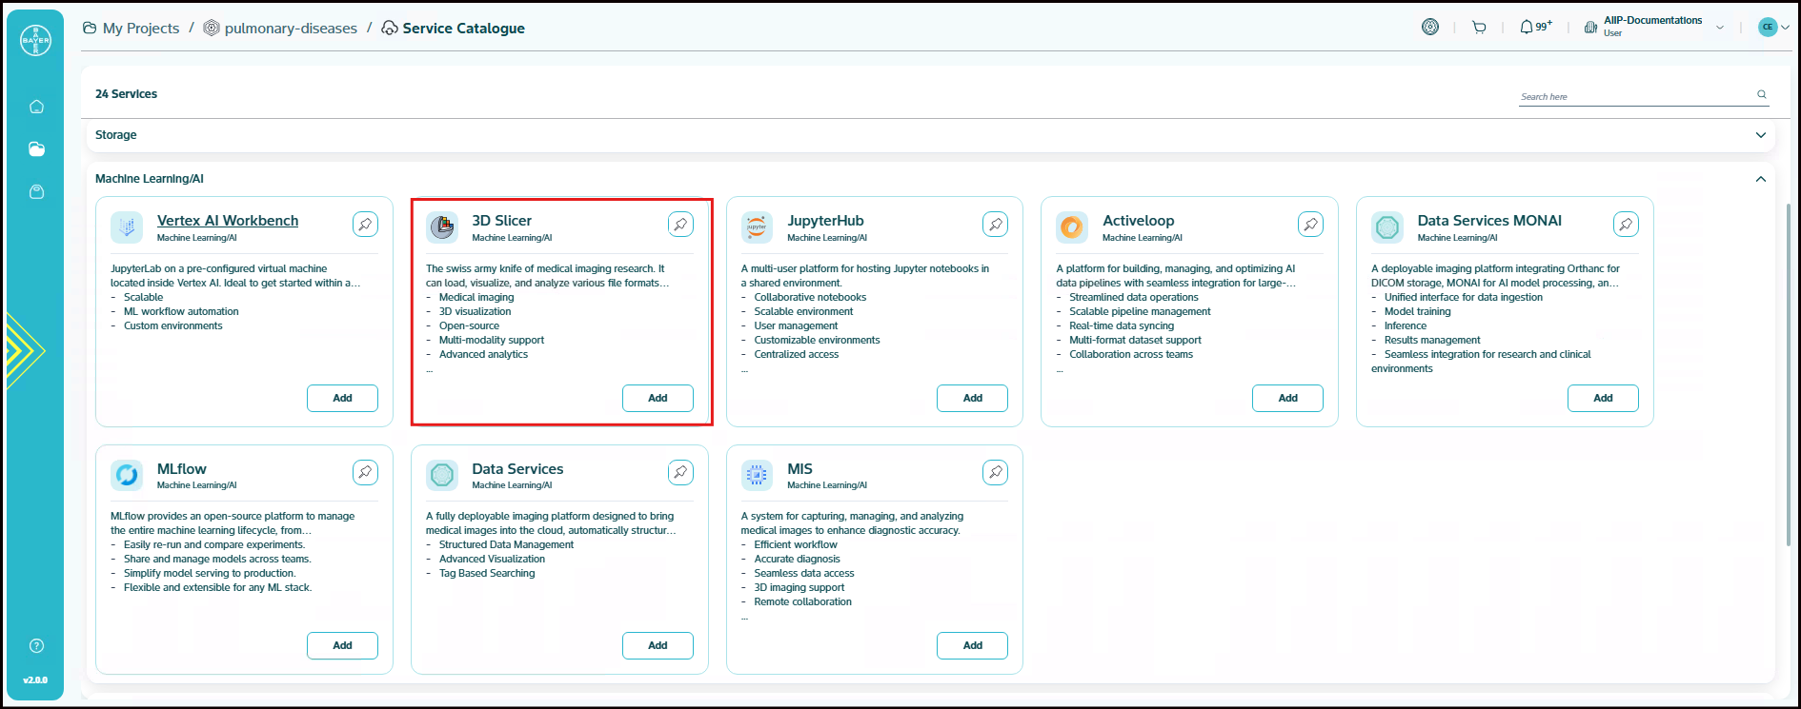1801x709 pixels.
Task: Go to My Projects breadcrumb
Action: coord(140,29)
